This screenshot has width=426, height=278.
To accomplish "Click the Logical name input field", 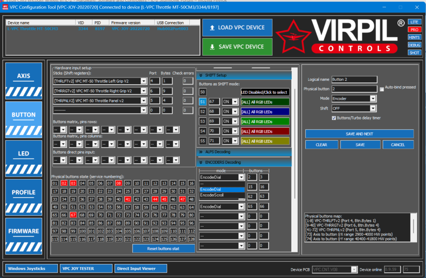I will click(354, 79).
